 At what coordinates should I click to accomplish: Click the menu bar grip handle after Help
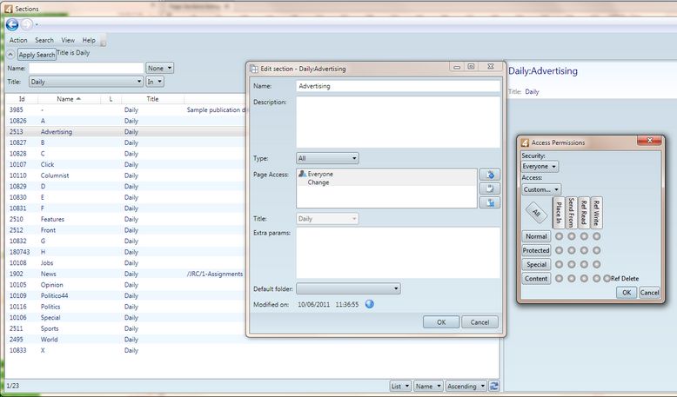coord(104,42)
